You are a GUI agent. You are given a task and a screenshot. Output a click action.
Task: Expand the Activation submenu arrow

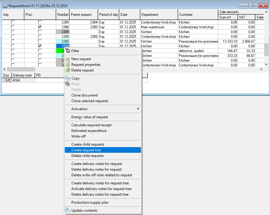click(138, 109)
